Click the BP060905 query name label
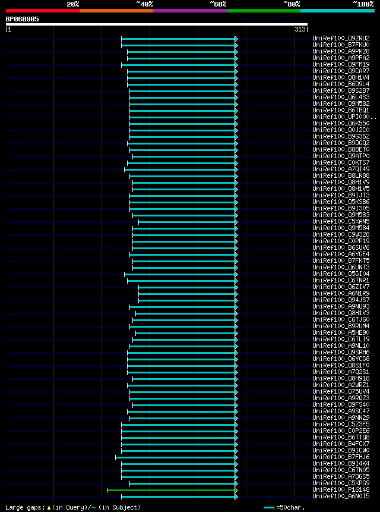This screenshot has width=380, height=512. [x=22, y=19]
